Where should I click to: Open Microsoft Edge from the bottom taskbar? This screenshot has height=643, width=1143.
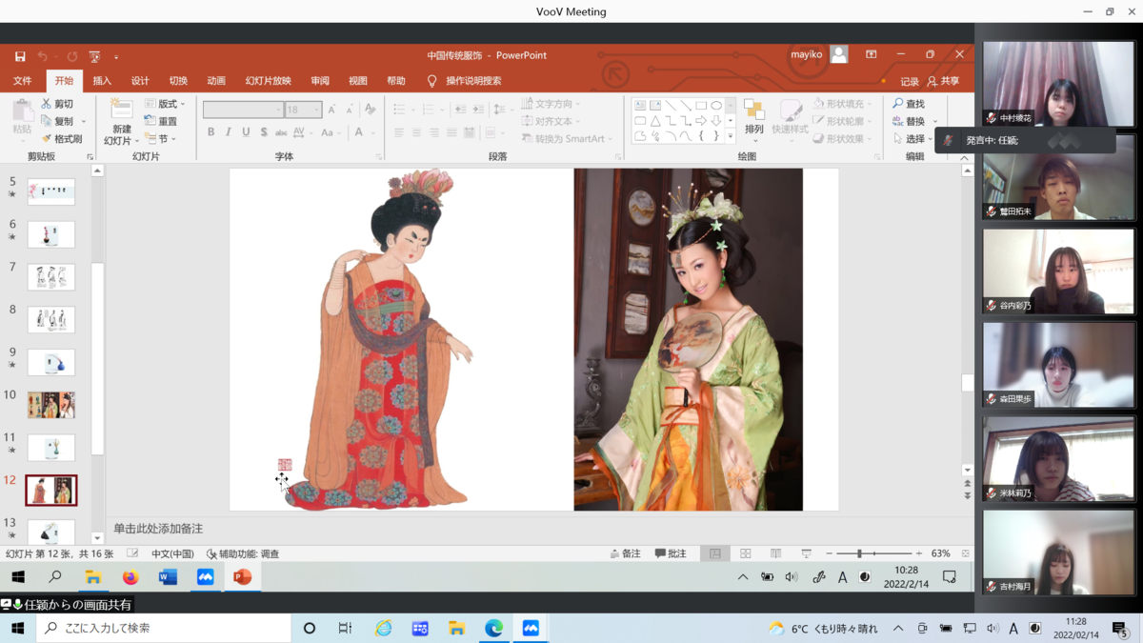pyautogui.click(x=493, y=629)
